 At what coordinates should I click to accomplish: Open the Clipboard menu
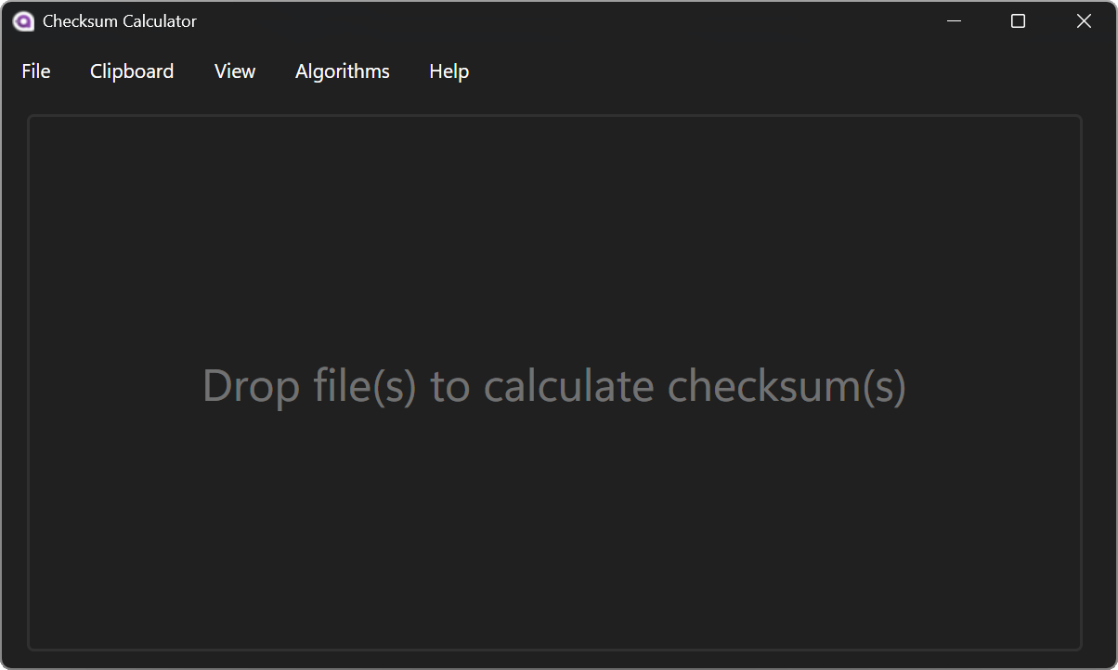[x=132, y=71]
